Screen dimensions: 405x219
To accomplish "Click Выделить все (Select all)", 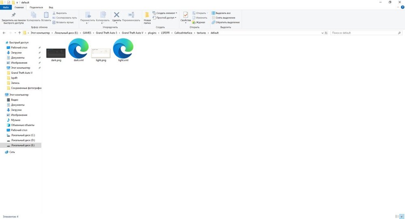I will 221,13.
